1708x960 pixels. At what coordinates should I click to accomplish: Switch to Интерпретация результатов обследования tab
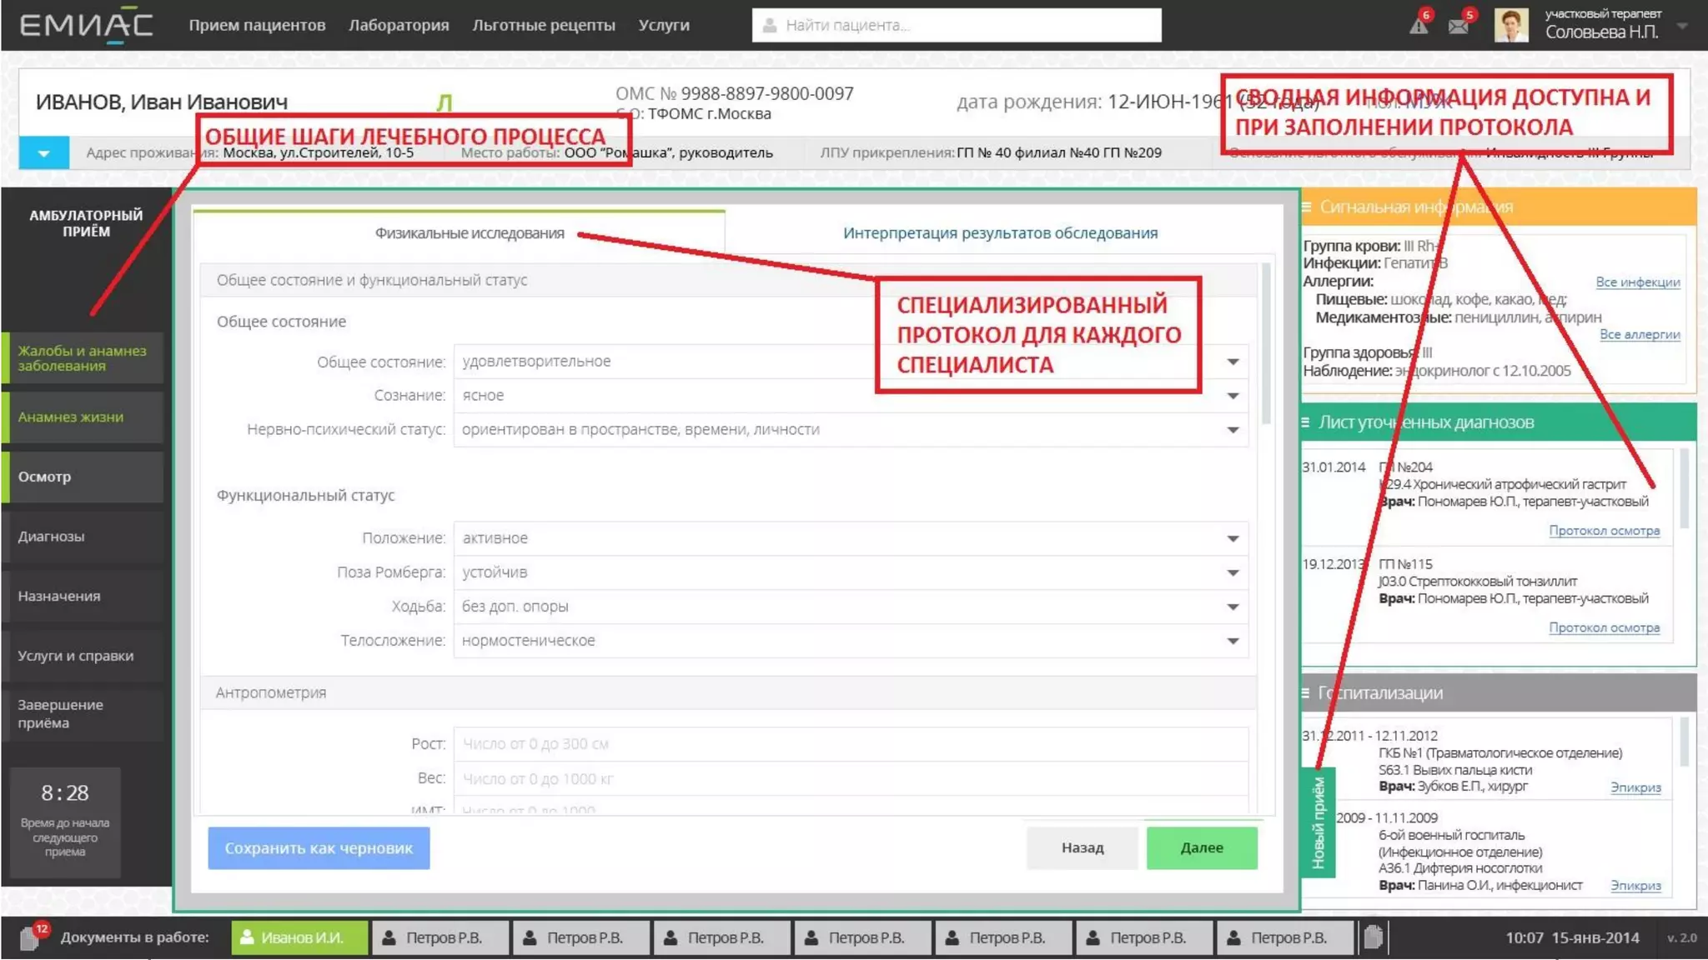click(1000, 233)
